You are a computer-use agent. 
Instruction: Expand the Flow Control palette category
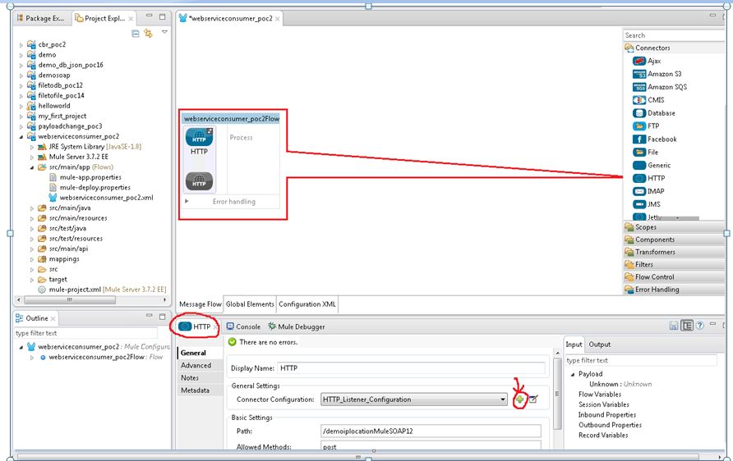click(675, 276)
